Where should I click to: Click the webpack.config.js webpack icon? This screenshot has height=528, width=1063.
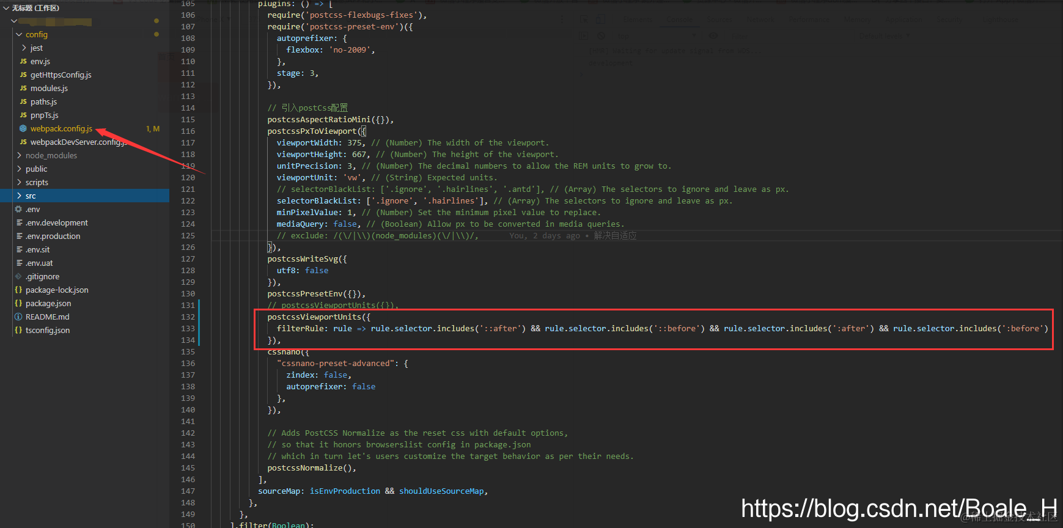point(23,128)
